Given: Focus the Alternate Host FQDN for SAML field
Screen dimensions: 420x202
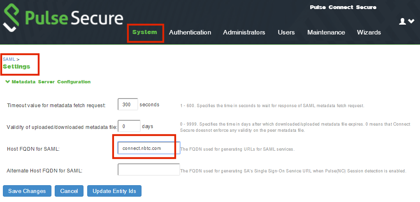Looking at the screenshot, I should point(149,170).
